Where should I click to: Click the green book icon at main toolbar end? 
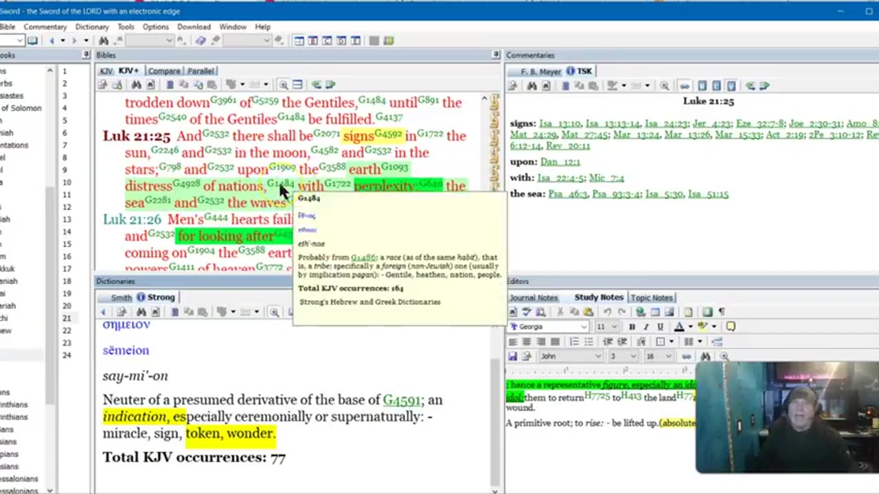click(x=389, y=40)
